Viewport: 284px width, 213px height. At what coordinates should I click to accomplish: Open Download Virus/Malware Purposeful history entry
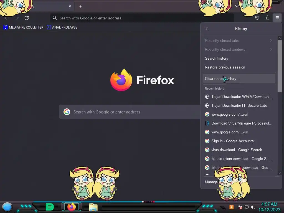[239, 123]
